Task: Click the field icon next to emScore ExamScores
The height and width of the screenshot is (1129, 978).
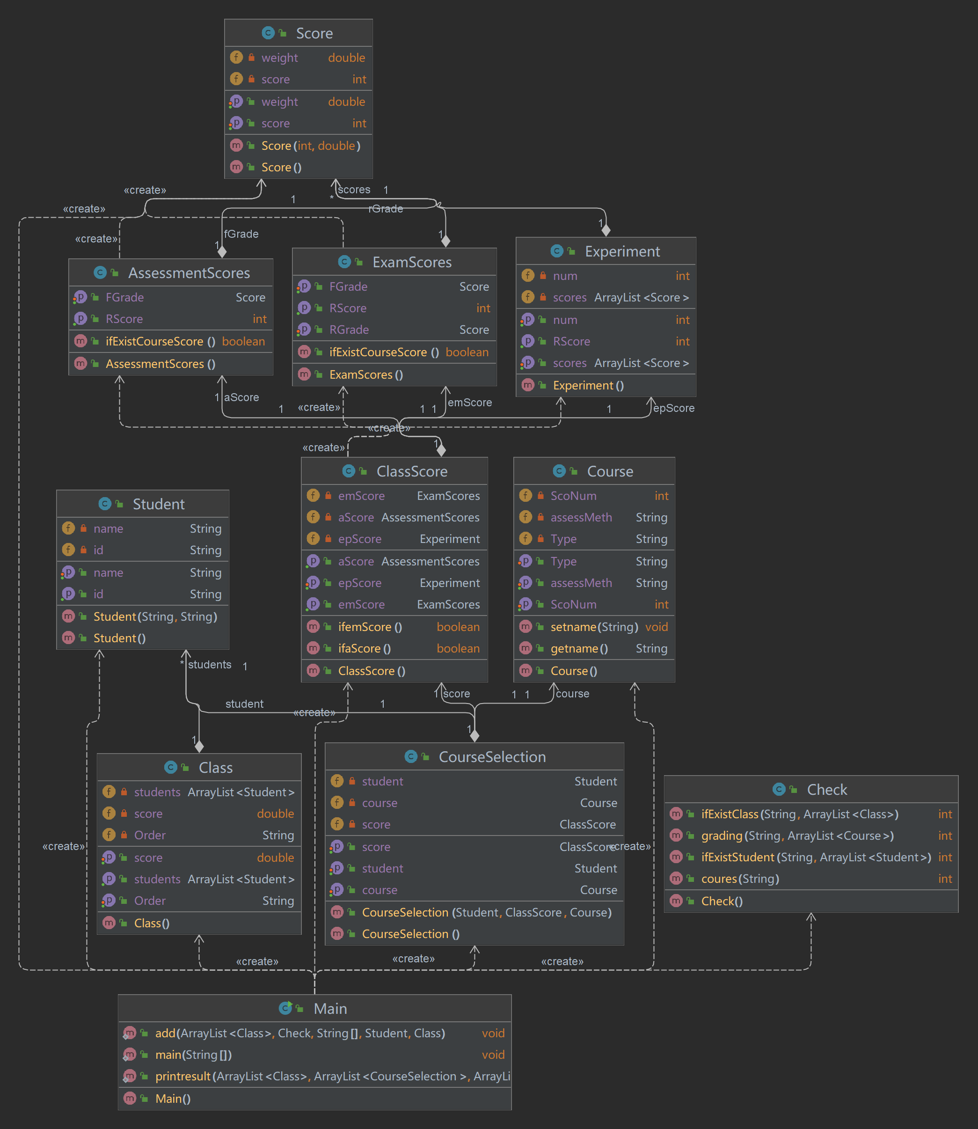Action: point(313,495)
